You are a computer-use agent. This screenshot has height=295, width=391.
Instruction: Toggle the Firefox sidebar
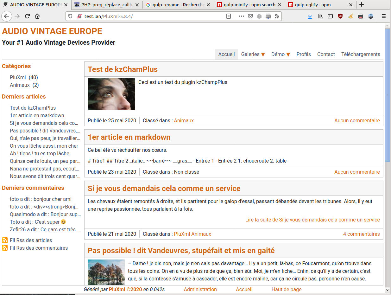click(x=330, y=16)
